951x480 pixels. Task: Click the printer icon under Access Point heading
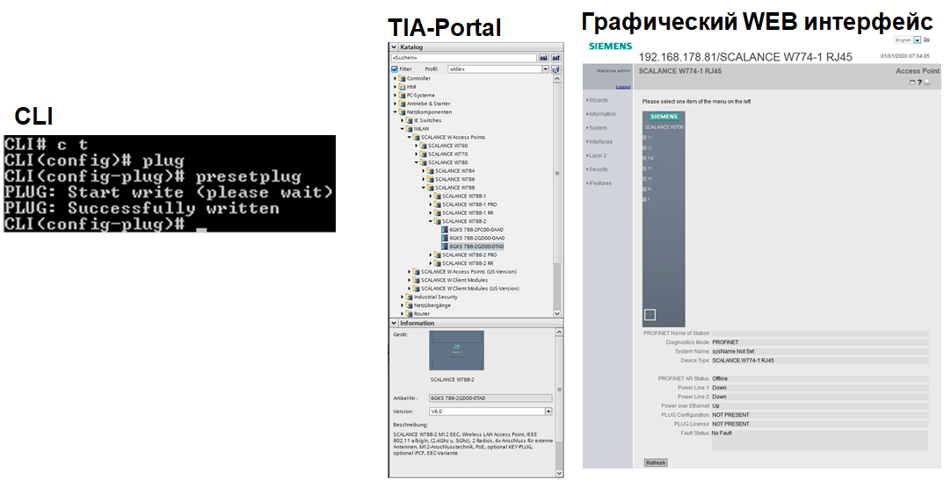point(926,82)
